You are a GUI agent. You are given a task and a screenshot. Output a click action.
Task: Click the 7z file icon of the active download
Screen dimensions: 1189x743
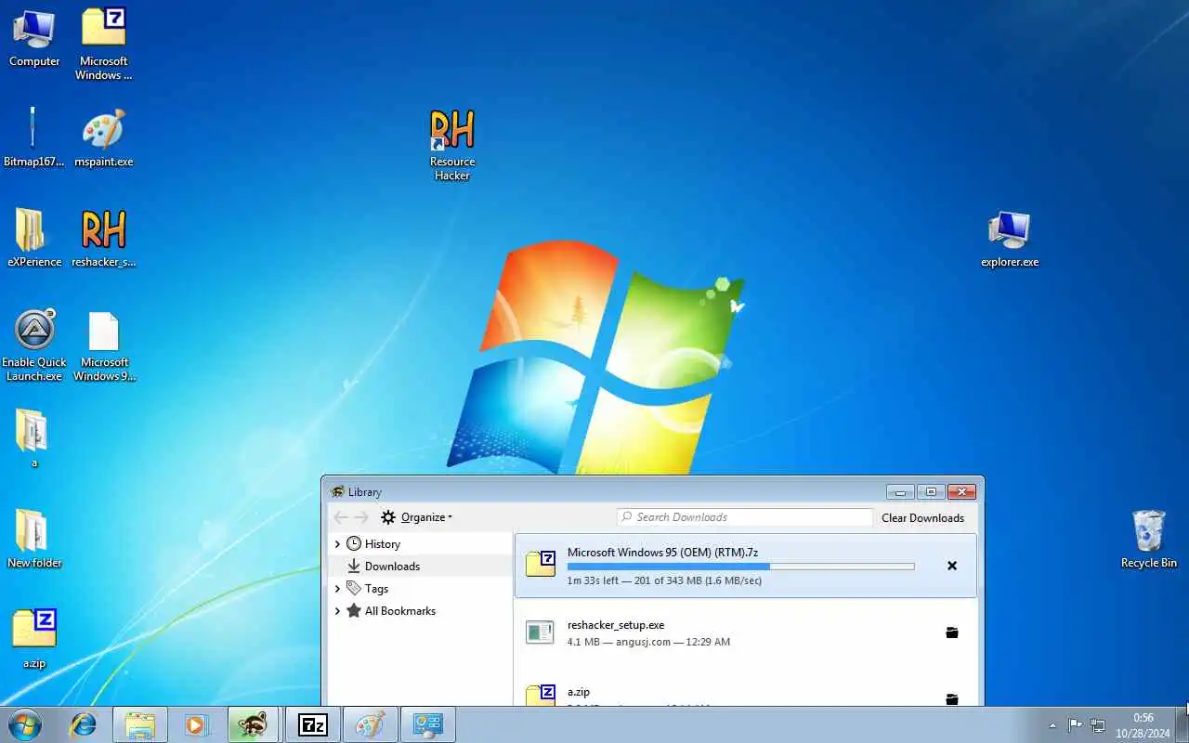(x=541, y=565)
